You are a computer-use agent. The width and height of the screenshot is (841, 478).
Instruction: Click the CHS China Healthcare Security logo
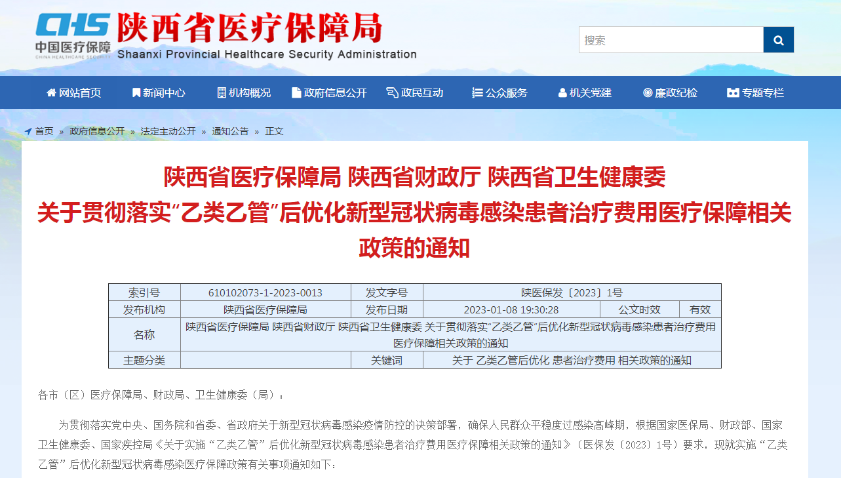(x=73, y=37)
